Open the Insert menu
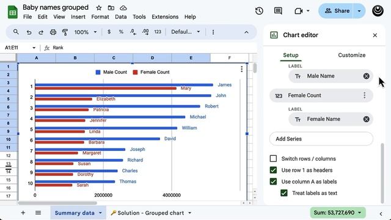The image size is (391, 220). click(x=78, y=17)
